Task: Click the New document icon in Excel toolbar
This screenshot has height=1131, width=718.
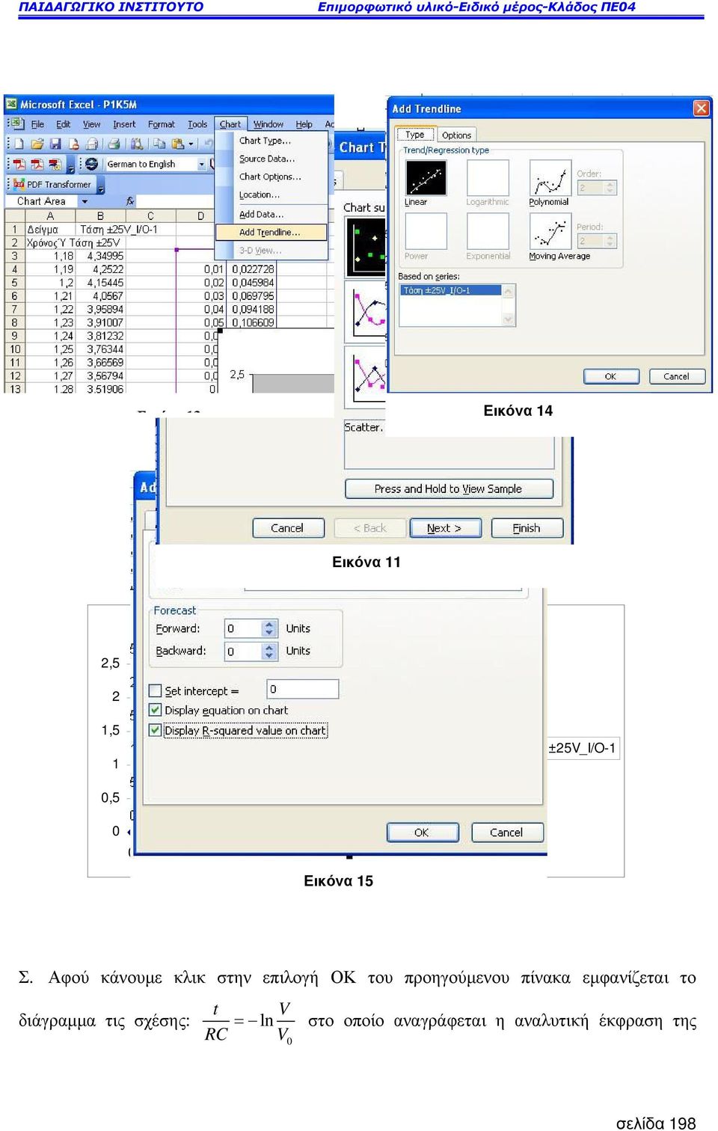Action: click(x=19, y=144)
